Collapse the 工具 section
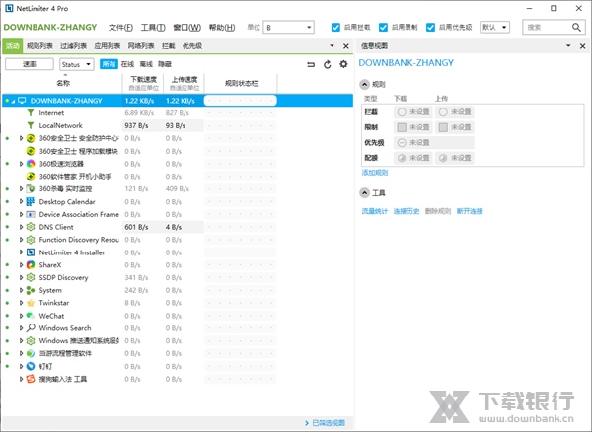The height and width of the screenshot is (432, 592). (x=364, y=193)
